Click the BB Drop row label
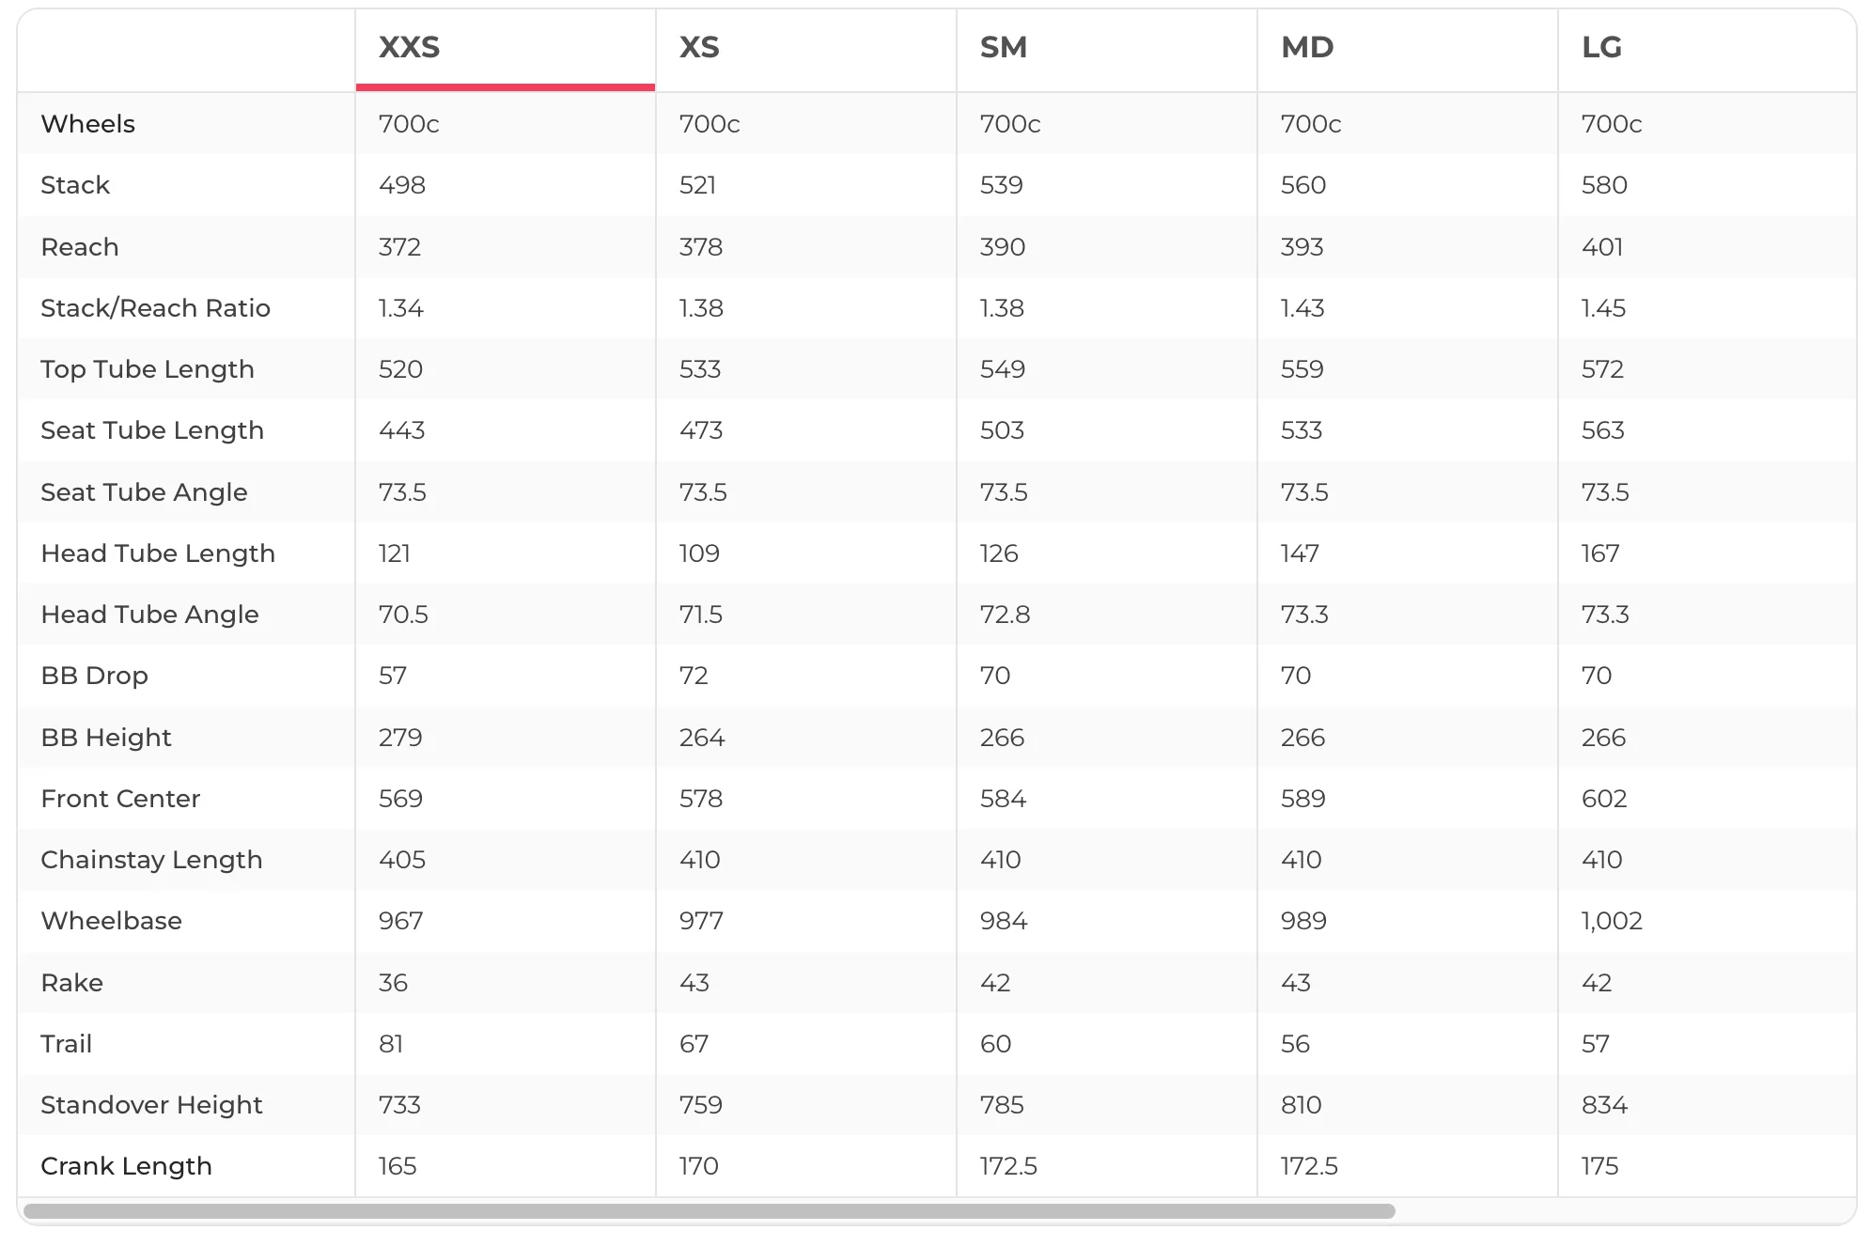The width and height of the screenshot is (1872, 1246). coord(95,676)
